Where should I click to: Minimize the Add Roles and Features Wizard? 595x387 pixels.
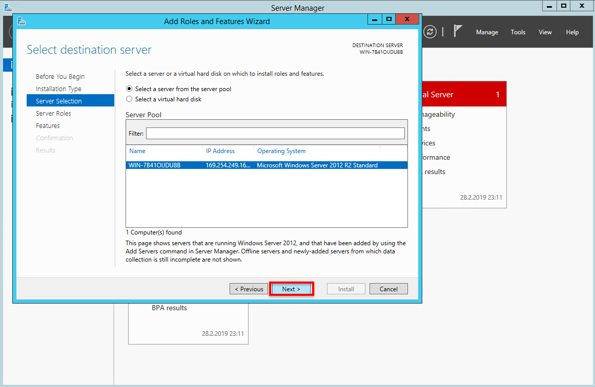375,19
